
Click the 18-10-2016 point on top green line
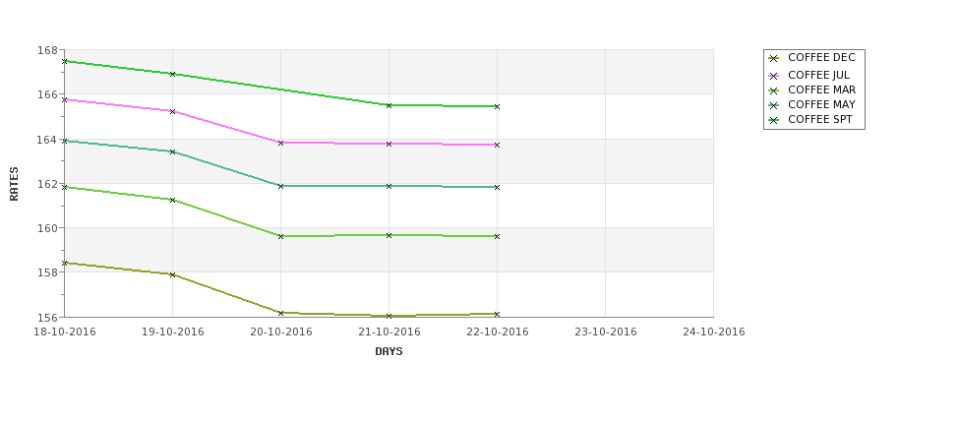point(65,61)
